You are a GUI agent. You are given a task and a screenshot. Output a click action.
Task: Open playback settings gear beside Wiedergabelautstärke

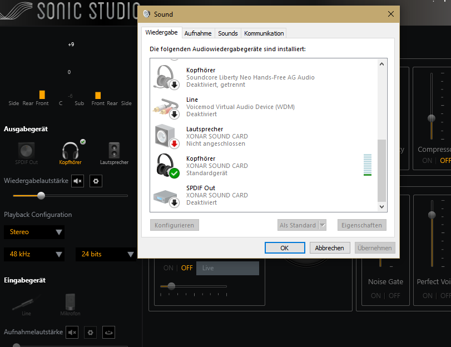96,181
